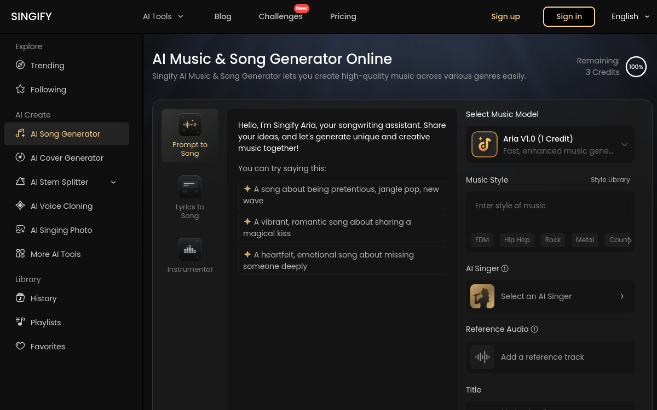Expand the AI Tools menu
Viewport: 657px width, 410px height.
[163, 16]
